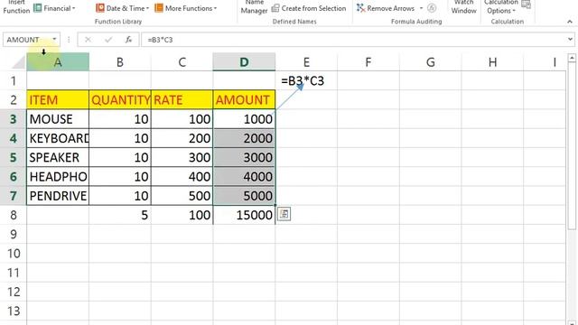Click the vertical scrollbar up arrow

point(572,58)
